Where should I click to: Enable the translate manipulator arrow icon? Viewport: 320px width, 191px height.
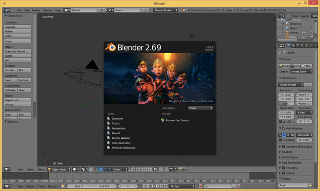[x=101, y=169]
